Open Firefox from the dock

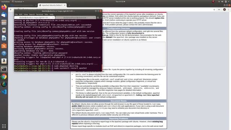pos(4,7)
